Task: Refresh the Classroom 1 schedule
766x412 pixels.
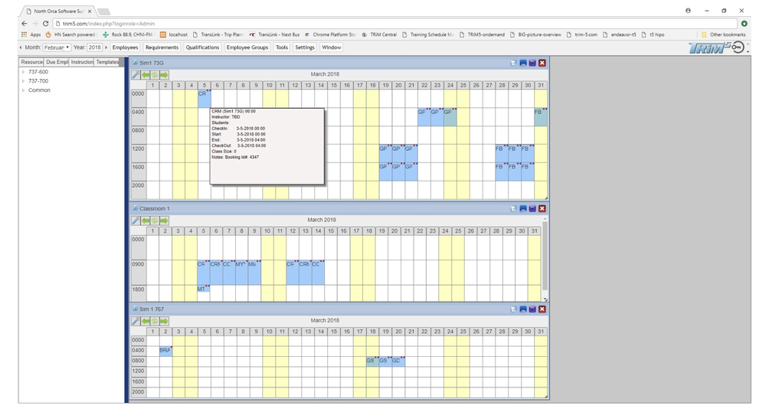Action: pos(155,221)
